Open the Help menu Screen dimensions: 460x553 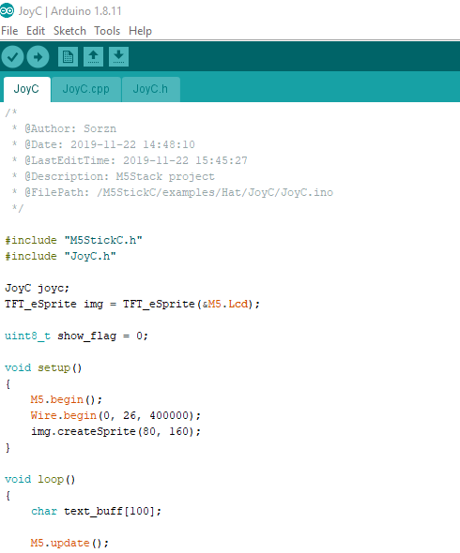pos(140,31)
